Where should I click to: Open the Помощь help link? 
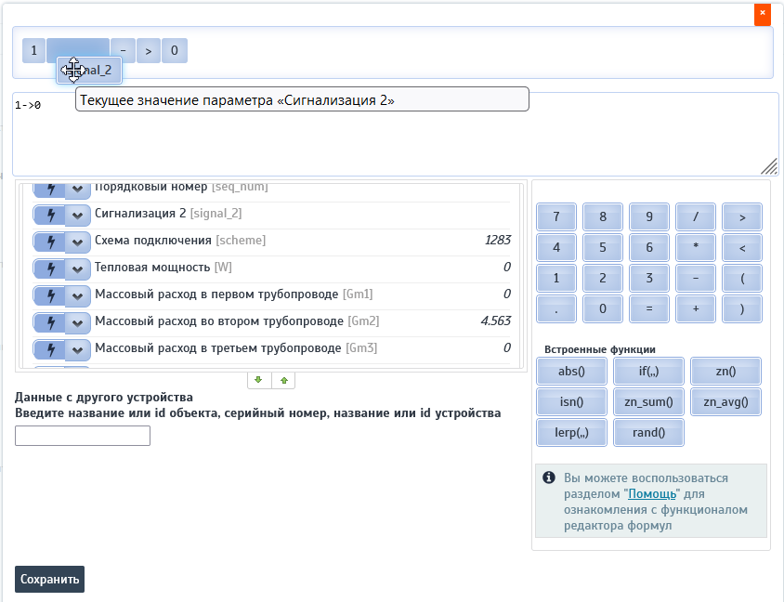point(652,493)
